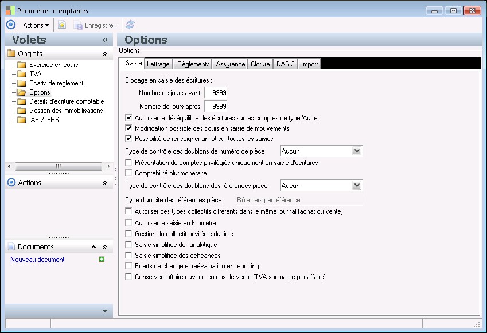Collapse the Volets panel with double chevron
The height and width of the screenshot is (333, 487).
coord(105,40)
